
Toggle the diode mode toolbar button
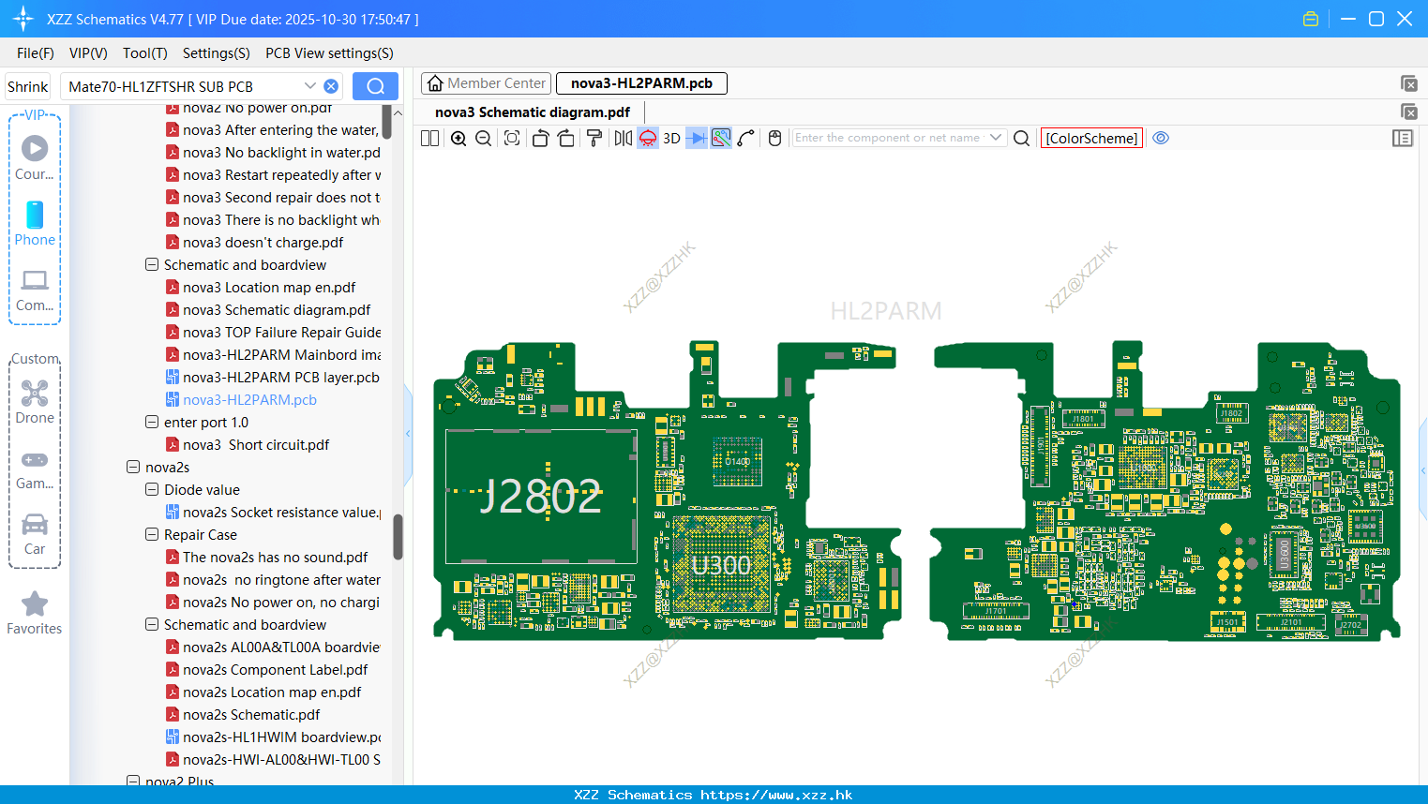(x=696, y=139)
